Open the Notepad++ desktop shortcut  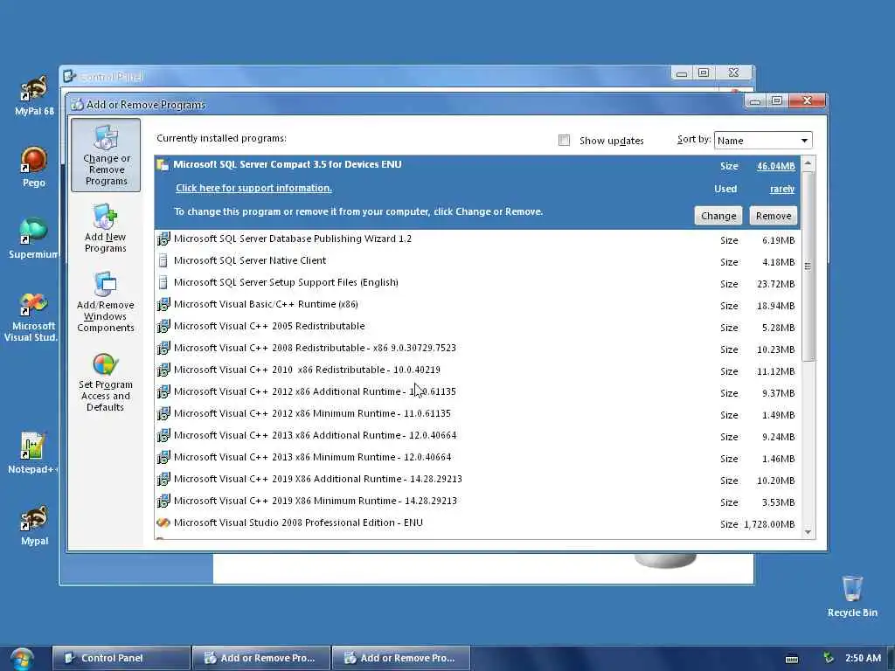tap(32, 453)
